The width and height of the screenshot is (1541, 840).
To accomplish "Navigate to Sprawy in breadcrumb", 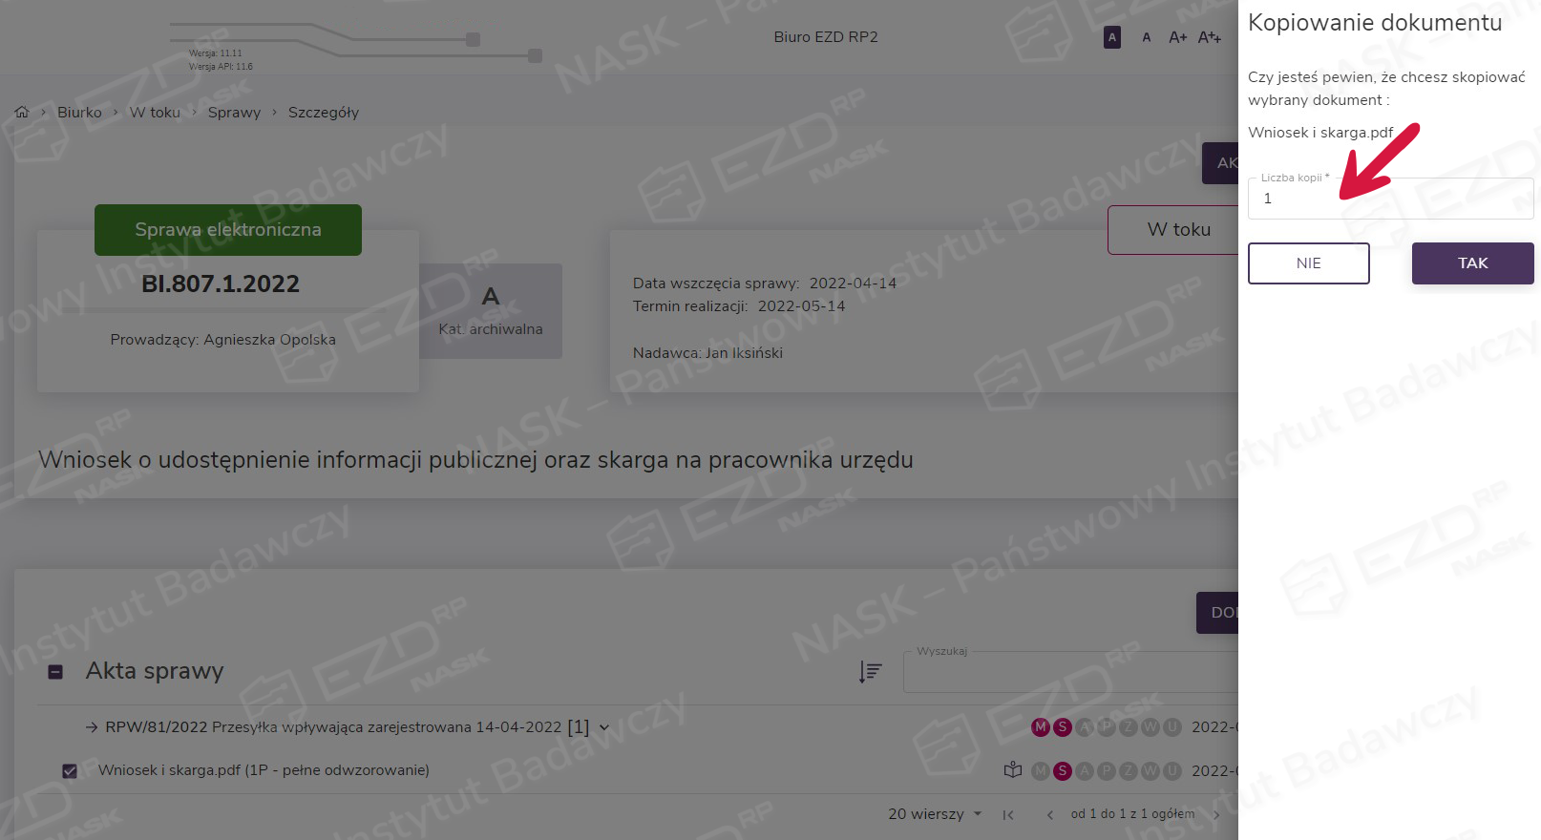I will point(234,113).
